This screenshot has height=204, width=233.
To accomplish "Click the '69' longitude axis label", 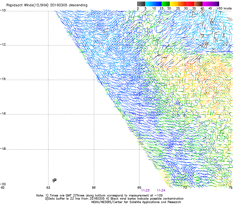I will 139,188.
